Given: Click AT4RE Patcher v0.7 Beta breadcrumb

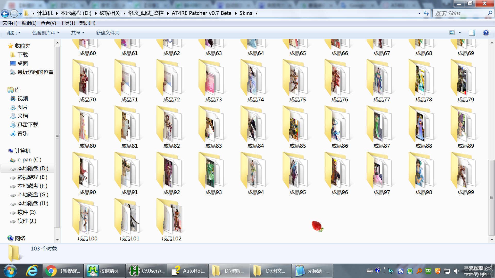Looking at the screenshot, I should pyautogui.click(x=201, y=13).
